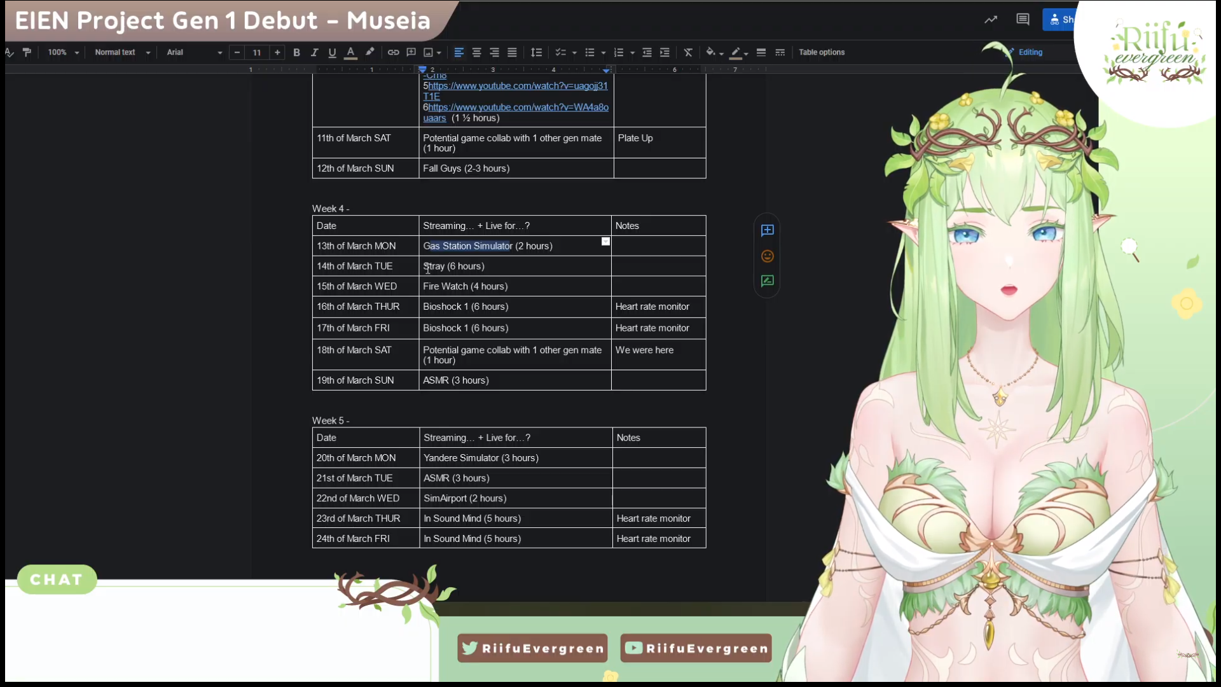Click the left indent marker on ruler
The height and width of the screenshot is (687, 1221).
click(x=422, y=69)
